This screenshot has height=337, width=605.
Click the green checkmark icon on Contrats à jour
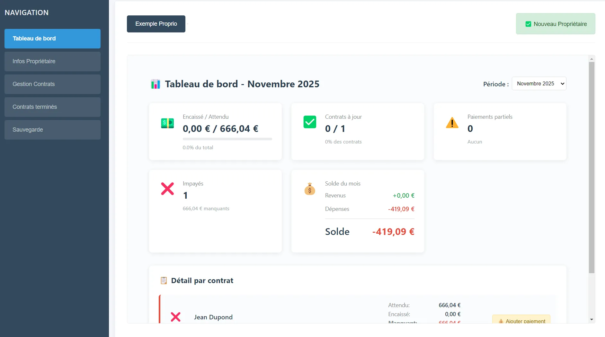[x=309, y=122]
